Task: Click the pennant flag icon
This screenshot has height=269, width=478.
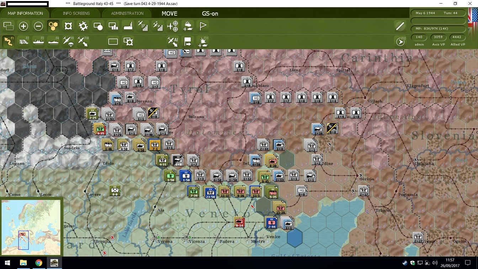Action: 203,26
